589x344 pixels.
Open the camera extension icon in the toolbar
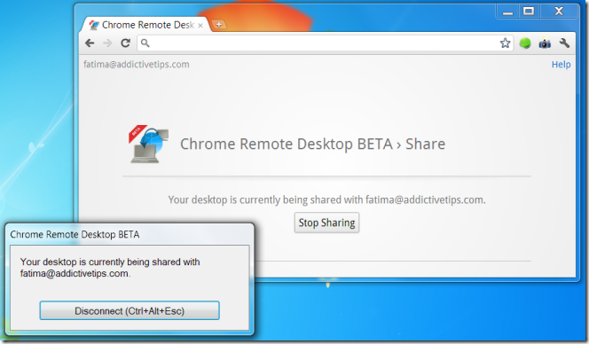coord(545,43)
